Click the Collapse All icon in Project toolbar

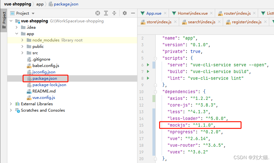(x=114, y=13)
